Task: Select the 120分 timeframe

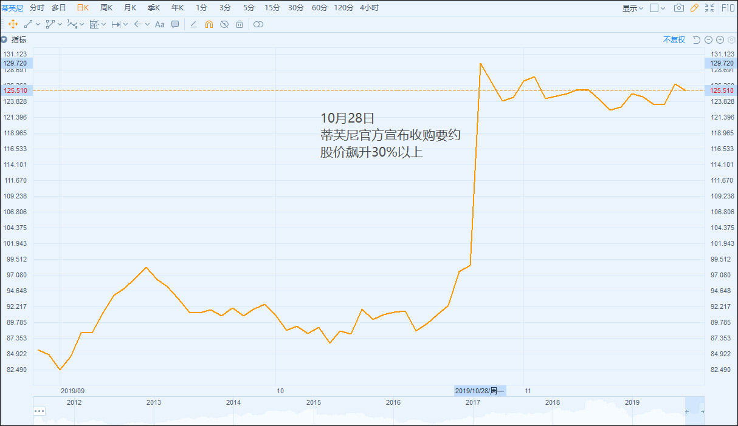Action: (344, 8)
